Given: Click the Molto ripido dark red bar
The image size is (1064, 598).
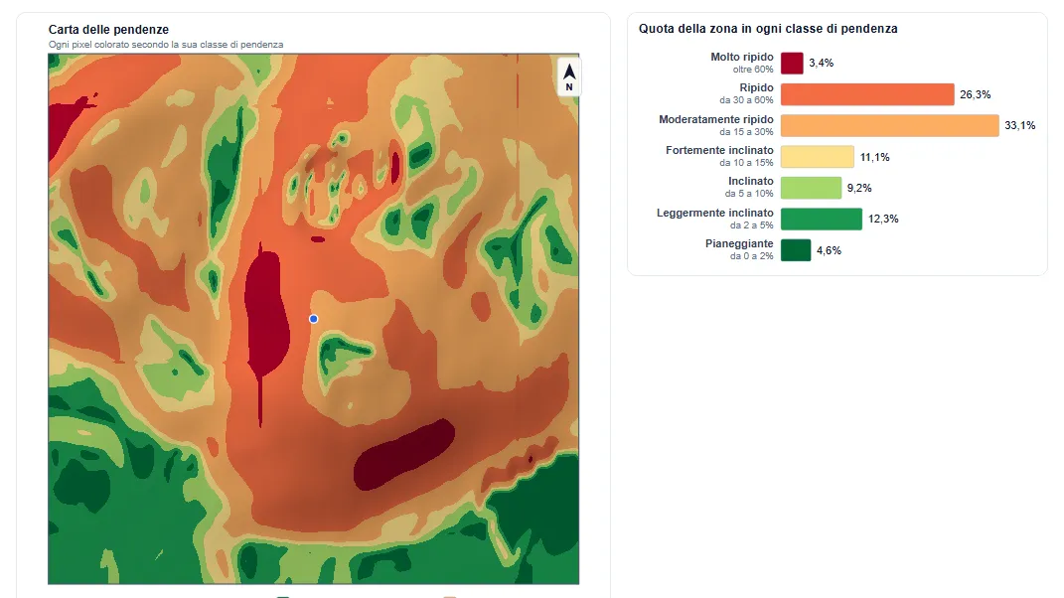Looking at the screenshot, I should [792, 64].
